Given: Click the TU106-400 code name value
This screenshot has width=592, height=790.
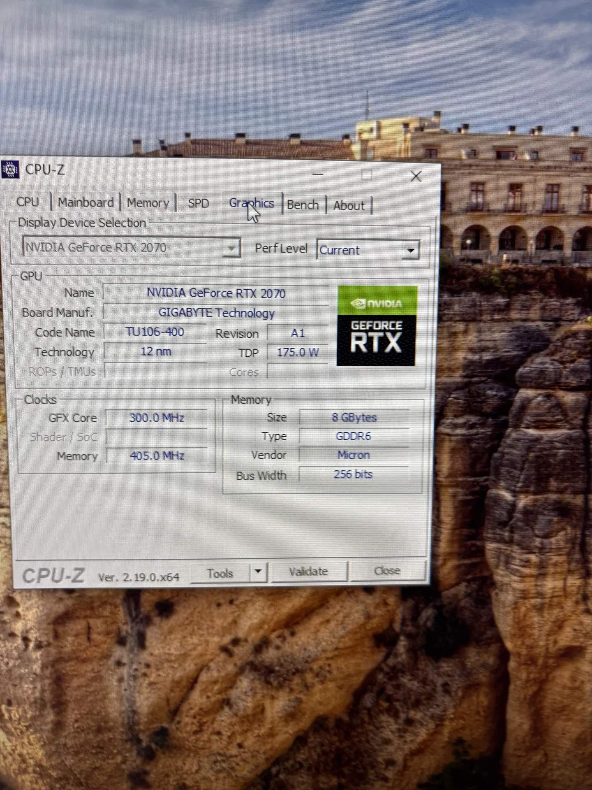Looking at the screenshot, I should coord(155,332).
